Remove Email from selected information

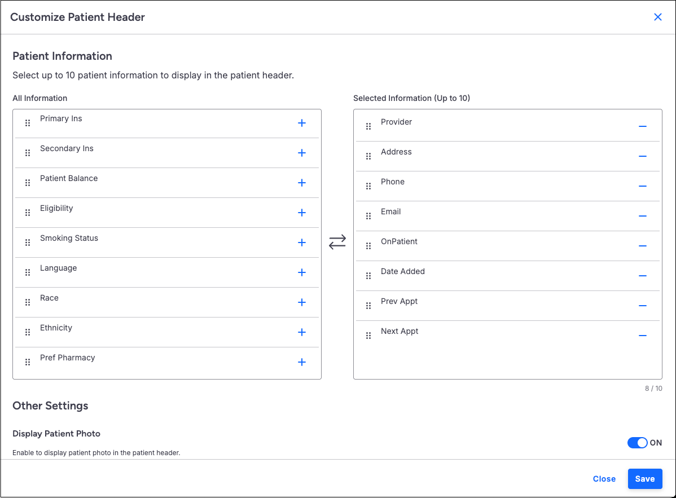(x=642, y=216)
